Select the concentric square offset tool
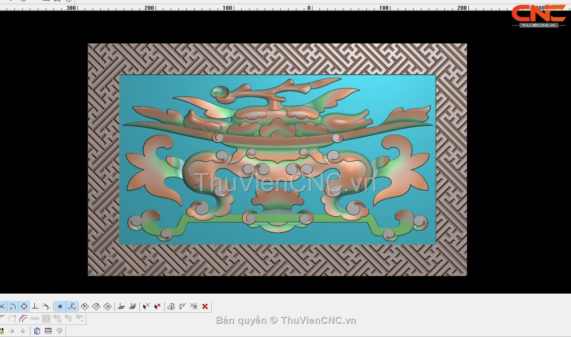This screenshot has height=337, width=571. coord(46,318)
